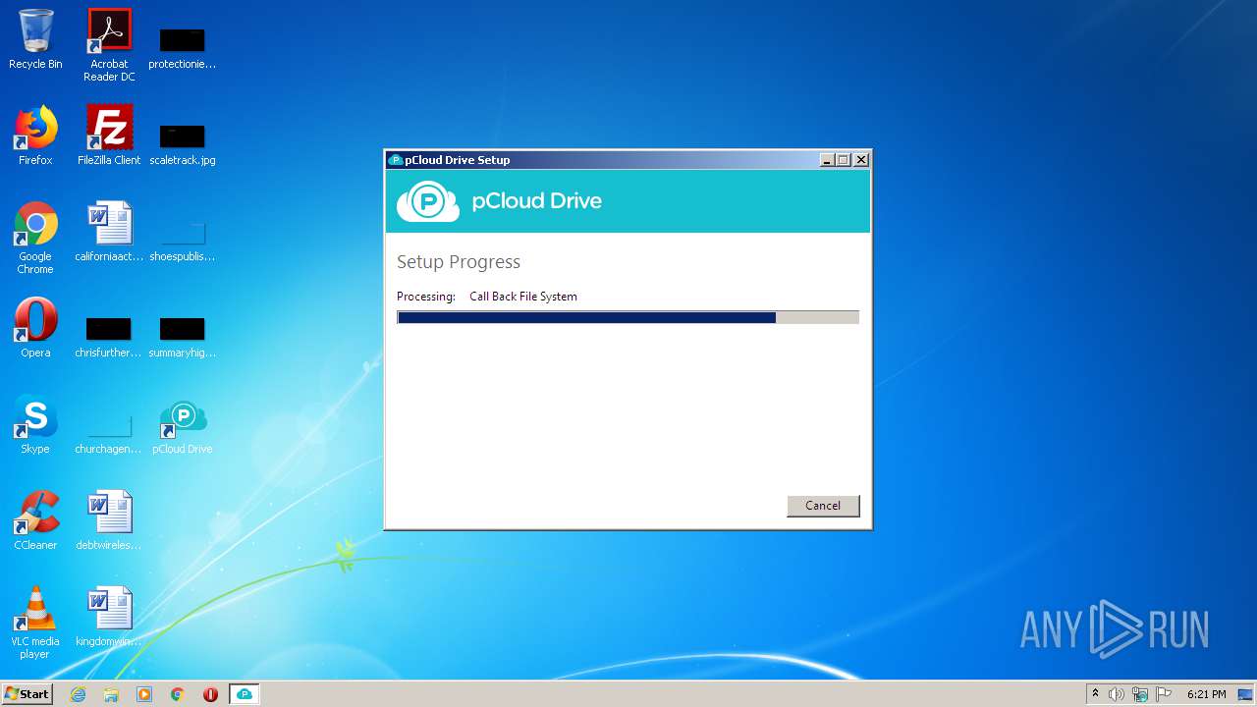This screenshot has height=707, width=1257.
Task: Open Windows Media Player from taskbar
Action: pos(144,694)
